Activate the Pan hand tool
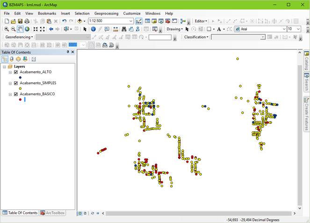 (20, 29)
